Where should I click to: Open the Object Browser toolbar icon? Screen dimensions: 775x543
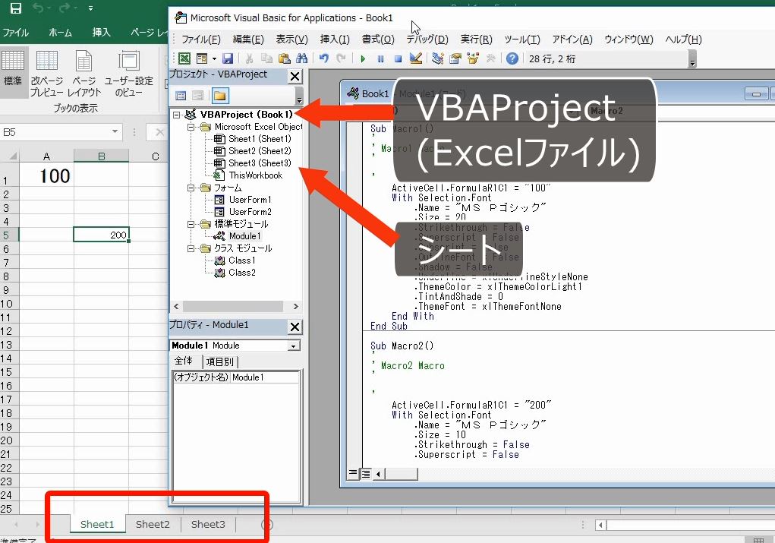tap(473, 58)
